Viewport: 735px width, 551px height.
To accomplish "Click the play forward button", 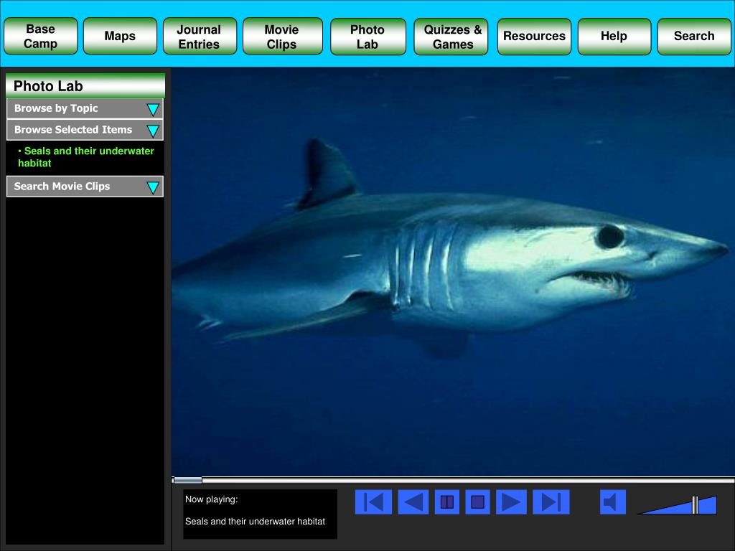I will 511,502.
